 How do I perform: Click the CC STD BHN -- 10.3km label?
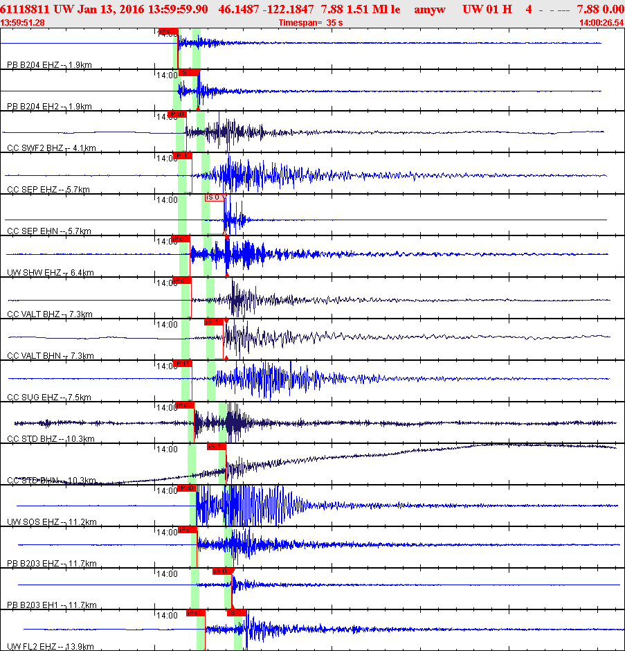51,480
